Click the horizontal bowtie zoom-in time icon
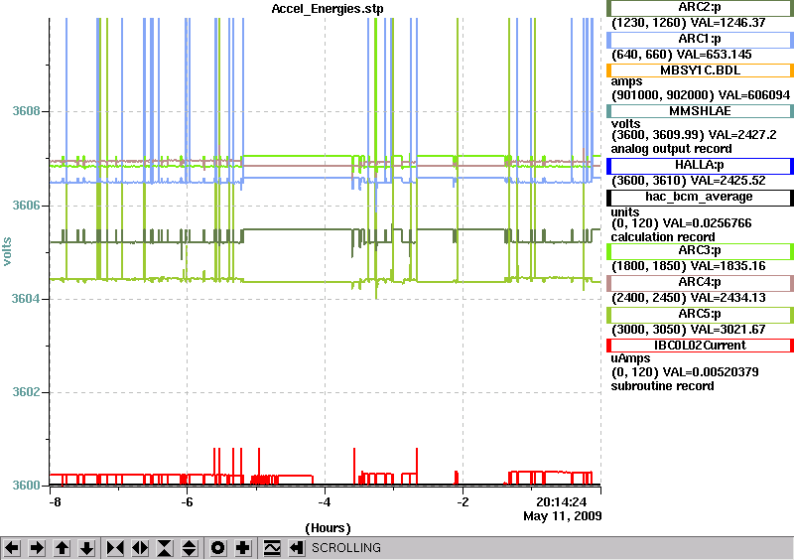The image size is (794, 560). [x=115, y=548]
